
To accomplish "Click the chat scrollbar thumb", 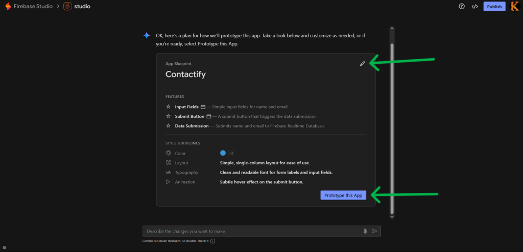I will (x=392, y=129).
